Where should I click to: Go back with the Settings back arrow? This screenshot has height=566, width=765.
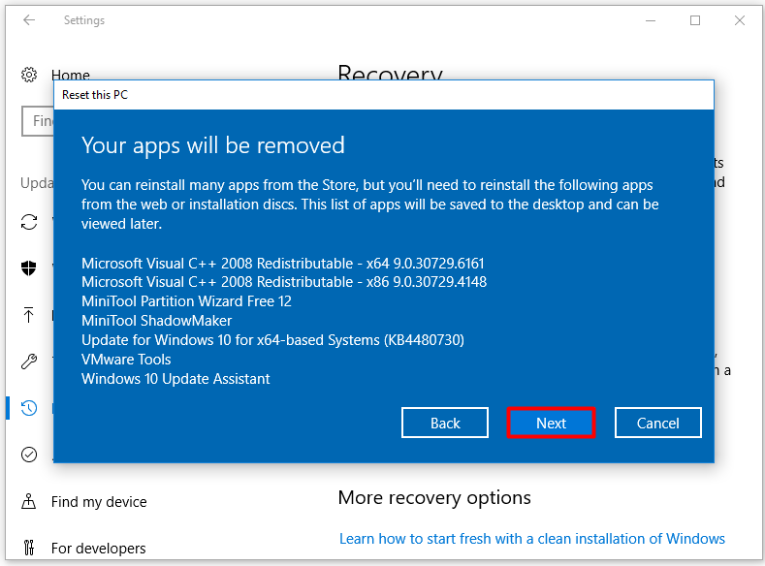29,20
